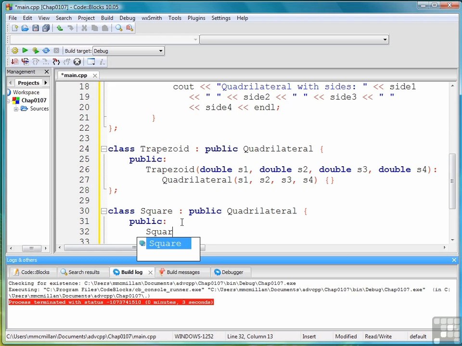Screen dimensions: 462x346
Task: Click the Save all files icon
Action: [x=46, y=28]
